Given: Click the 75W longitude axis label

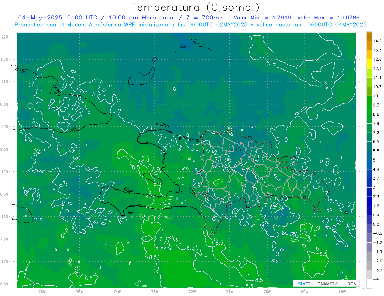Looking at the screenshot, I should pos(79,292).
